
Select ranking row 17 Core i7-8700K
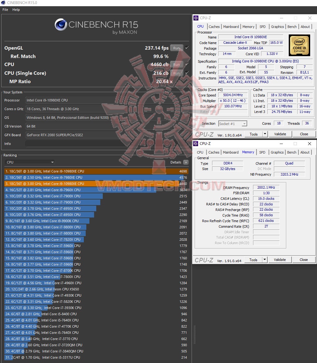(x=96, y=271)
